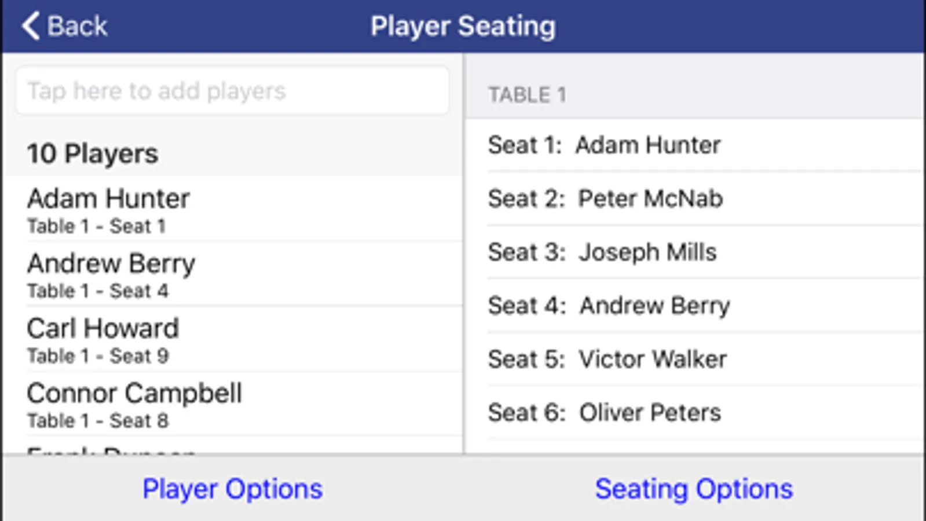Select Seat 3: Joseph Mills row
This screenshot has height=521, width=926.
694,252
